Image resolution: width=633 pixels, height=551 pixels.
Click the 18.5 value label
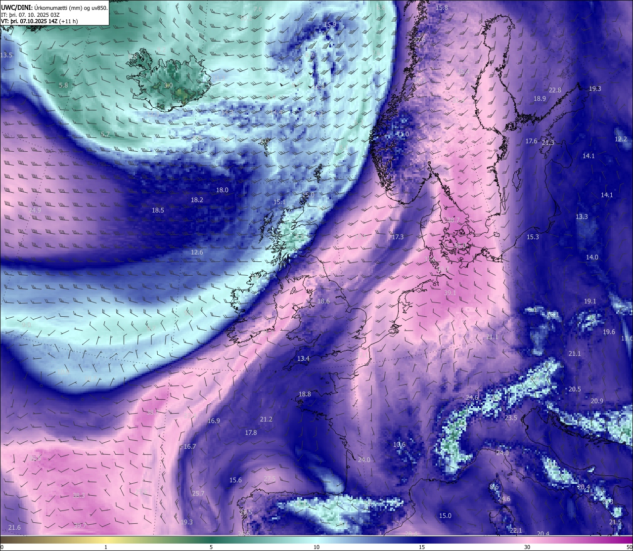158,210
